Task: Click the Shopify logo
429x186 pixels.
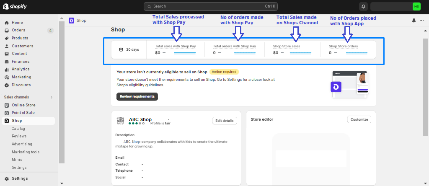Action: pyautogui.click(x=15, y=6)
